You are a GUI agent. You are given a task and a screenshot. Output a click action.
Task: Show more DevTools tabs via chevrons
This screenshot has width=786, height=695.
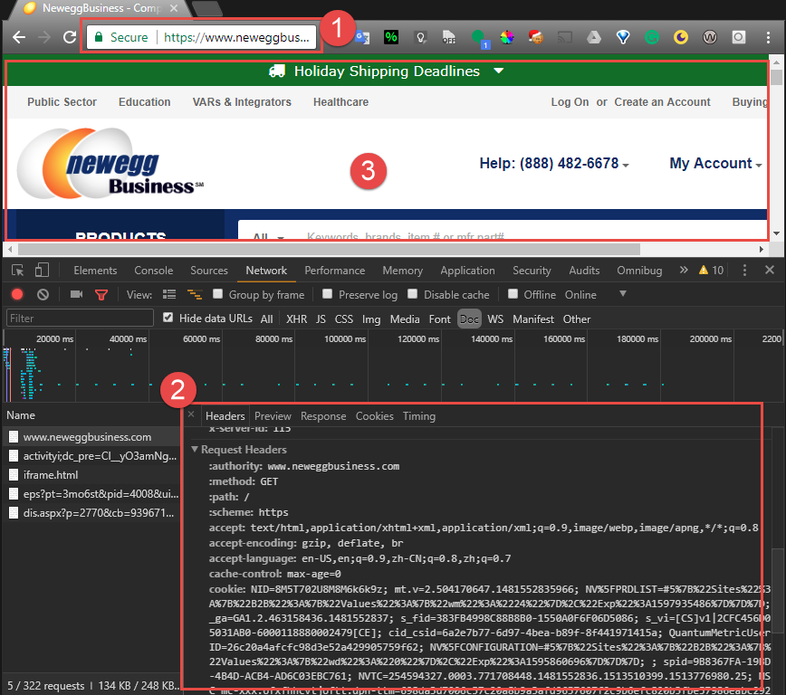tap(684, 270)
